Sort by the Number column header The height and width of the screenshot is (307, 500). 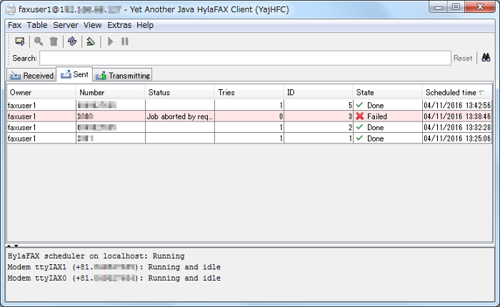tap(110, 92)
